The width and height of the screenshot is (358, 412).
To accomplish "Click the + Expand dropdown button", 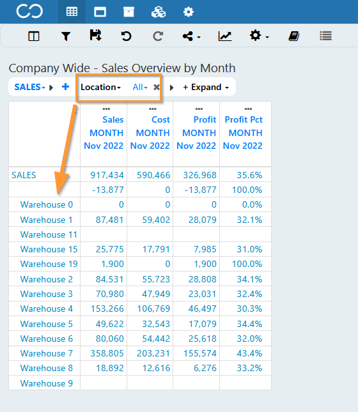I will pyautogui.click(x=206, y=88).
